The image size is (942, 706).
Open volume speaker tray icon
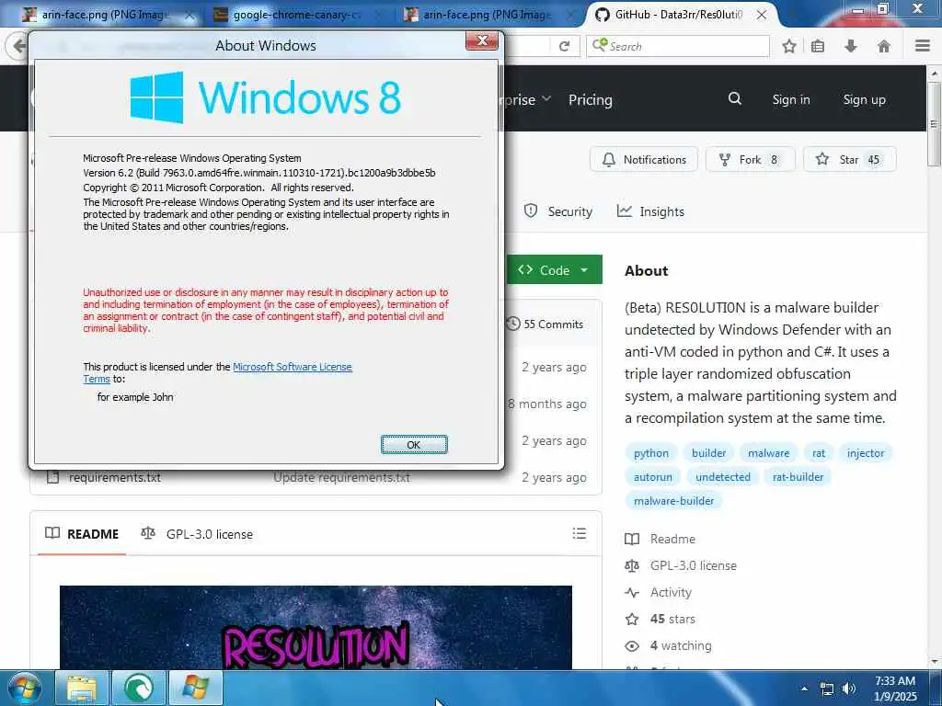pos(849,689)
